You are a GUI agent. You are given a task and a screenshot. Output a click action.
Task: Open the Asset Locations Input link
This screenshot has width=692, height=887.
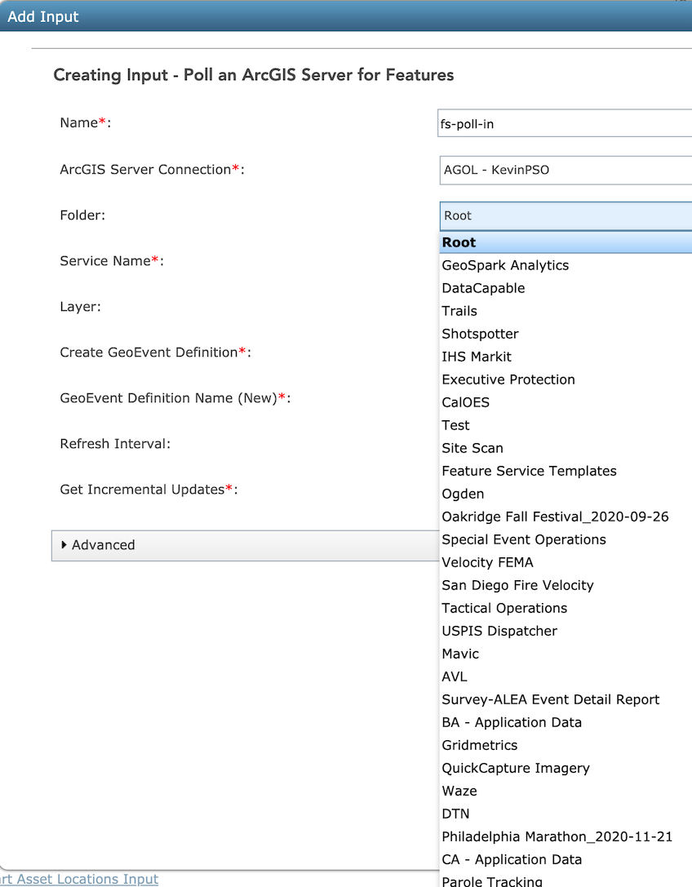[79, 879]
